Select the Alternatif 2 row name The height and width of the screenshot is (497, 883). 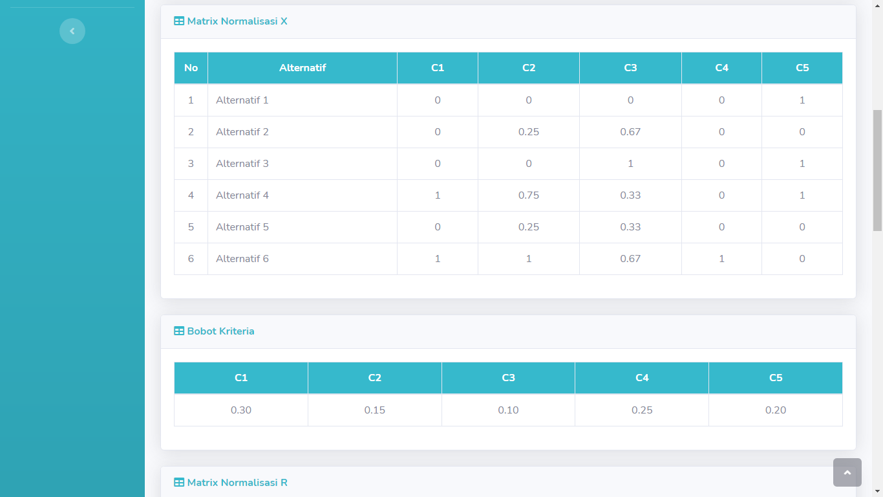click(x=242, y=132)
